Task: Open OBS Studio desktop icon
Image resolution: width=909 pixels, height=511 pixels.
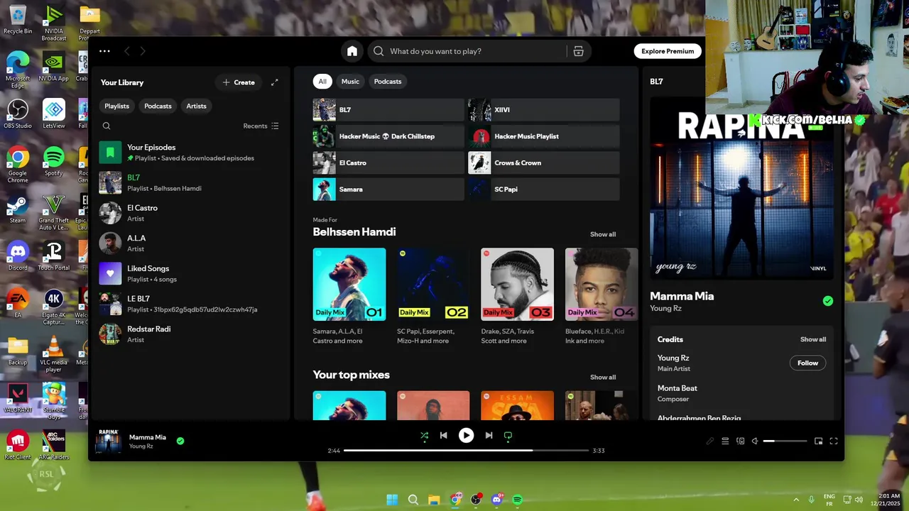Action: tap(18, 114)
